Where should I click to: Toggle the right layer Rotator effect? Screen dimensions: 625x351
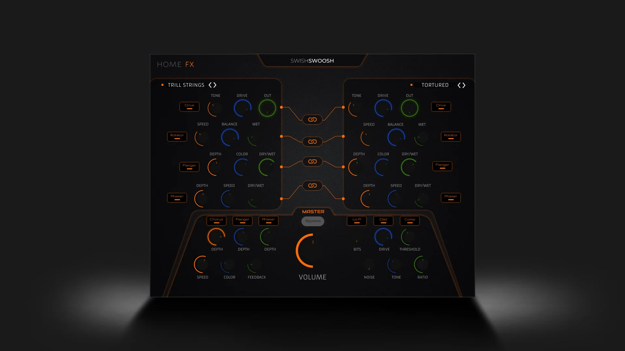click(x=451, y=136)
